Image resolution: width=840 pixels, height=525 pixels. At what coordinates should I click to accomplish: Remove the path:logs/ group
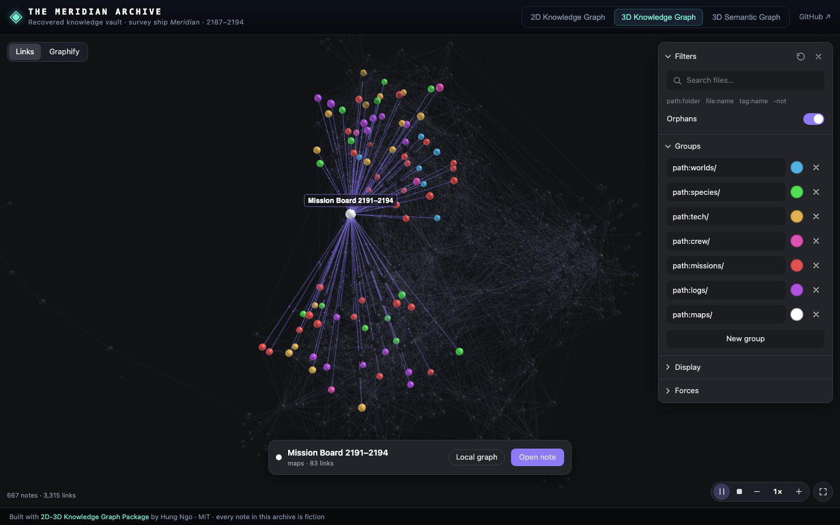[816, 290]
